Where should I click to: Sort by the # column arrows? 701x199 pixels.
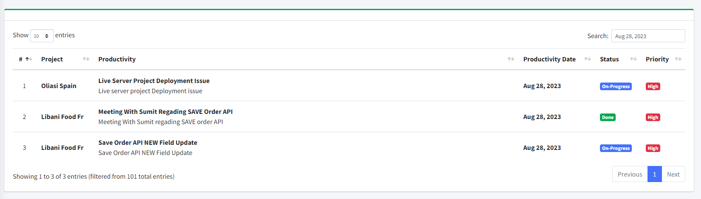(x=28, y=59)
